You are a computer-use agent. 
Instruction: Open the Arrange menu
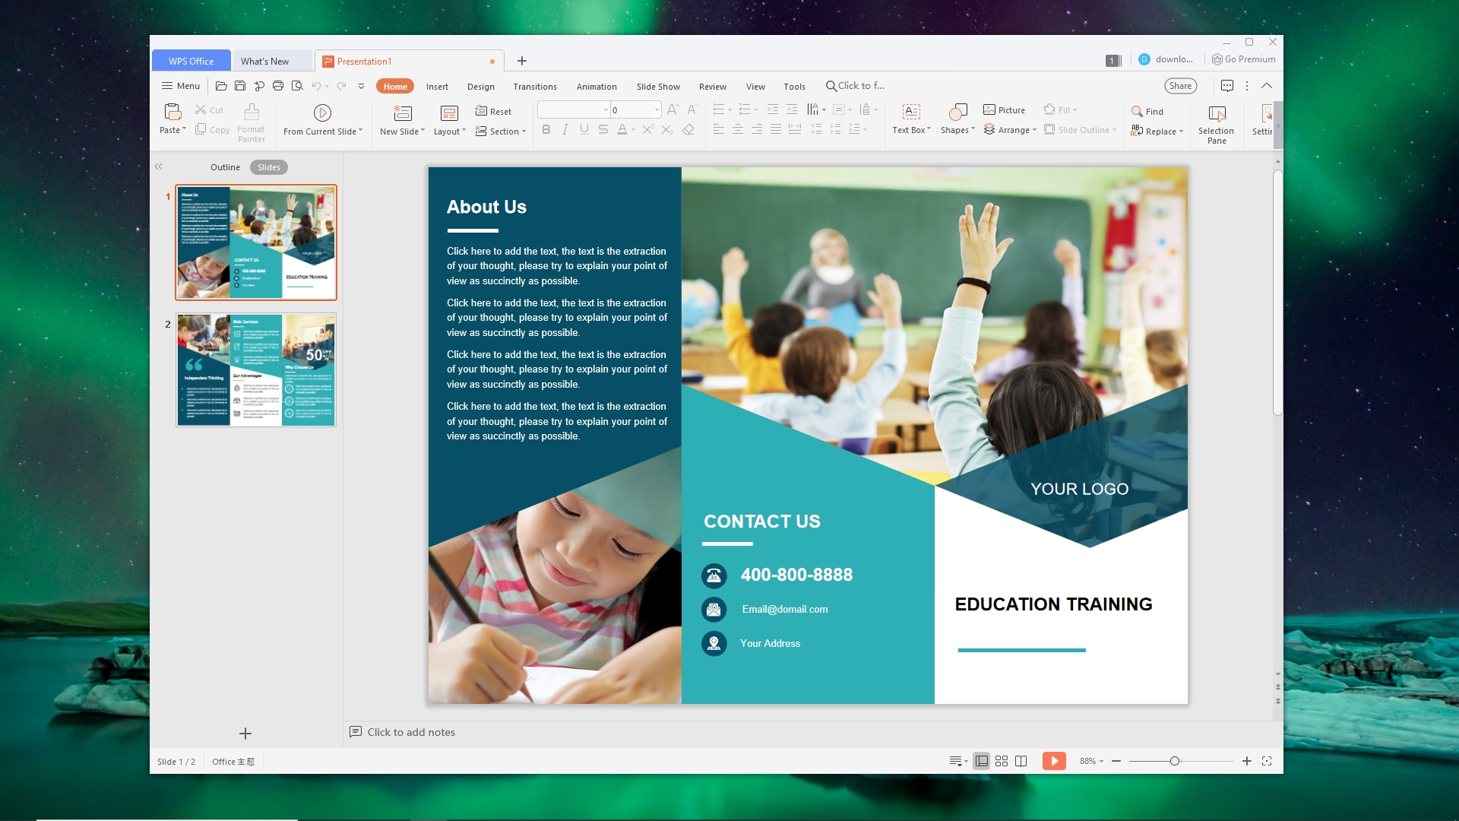[1010, 129]
